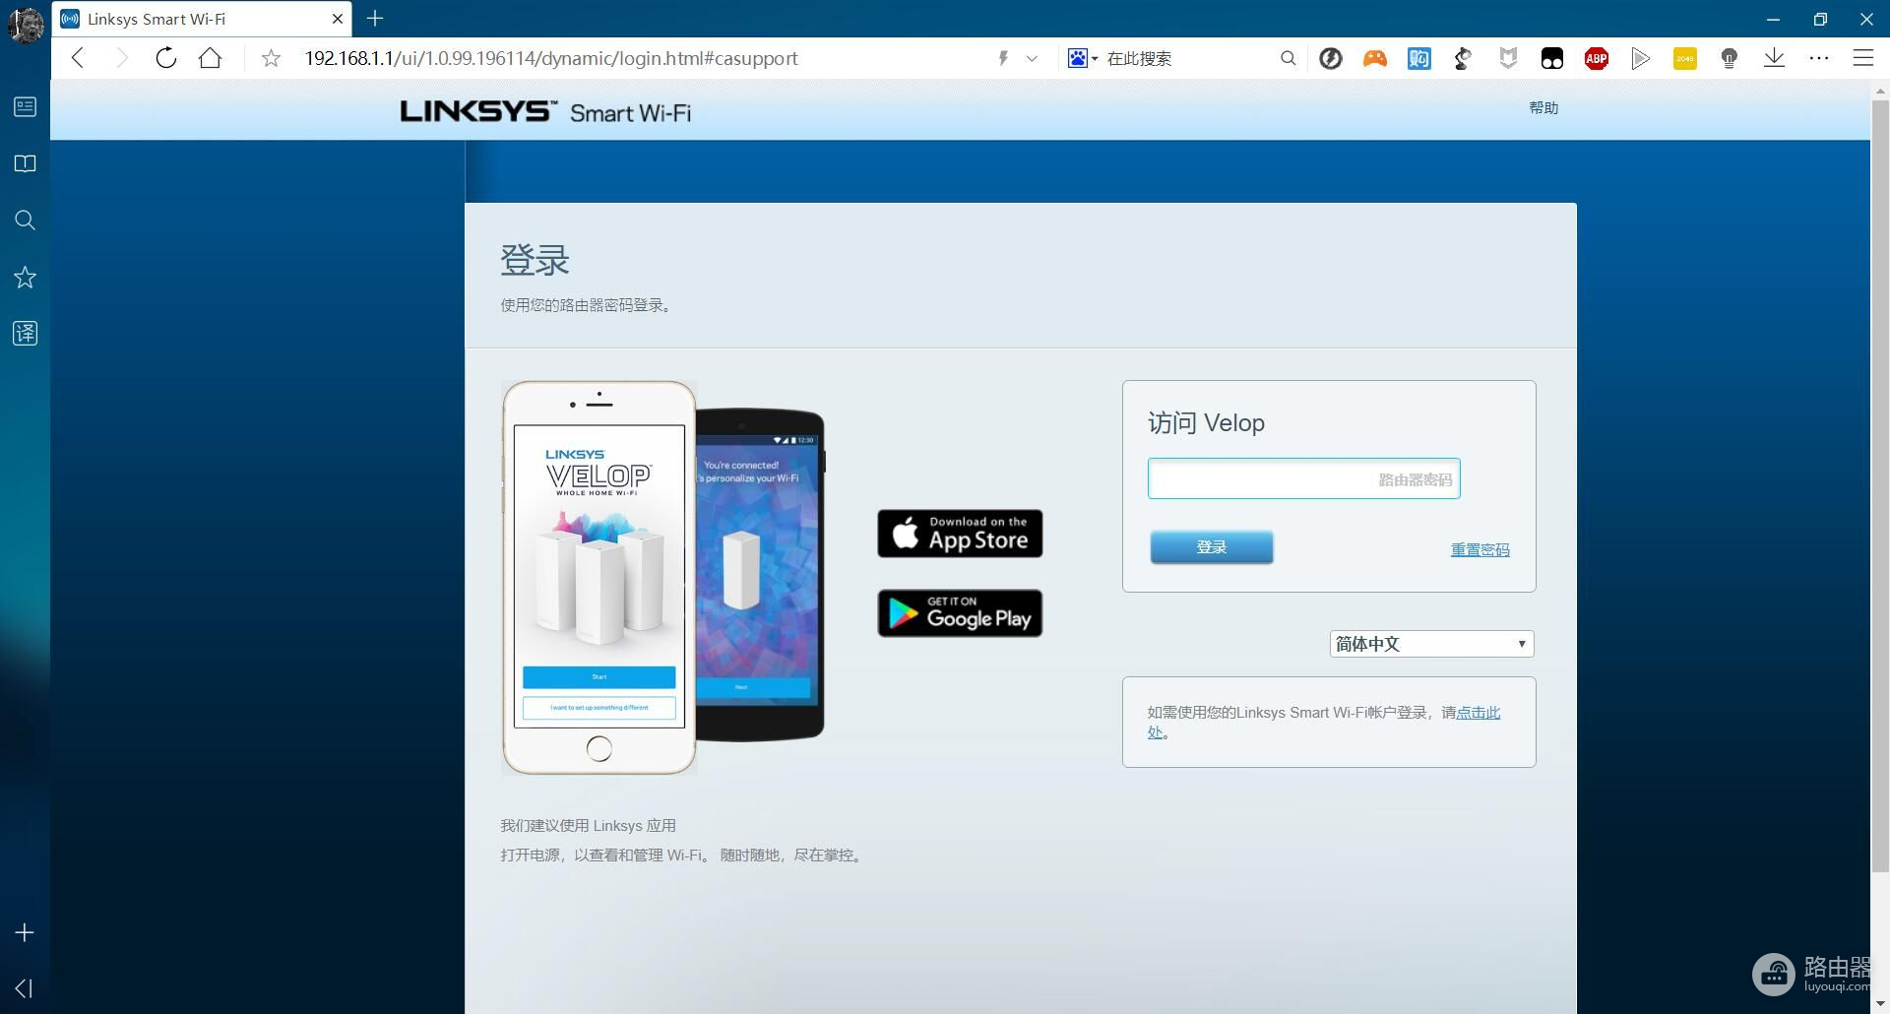This screenshot has height=1014, width=1890.
Task: Open the yellow 2048 extension icon
Action: (1684, 58)
